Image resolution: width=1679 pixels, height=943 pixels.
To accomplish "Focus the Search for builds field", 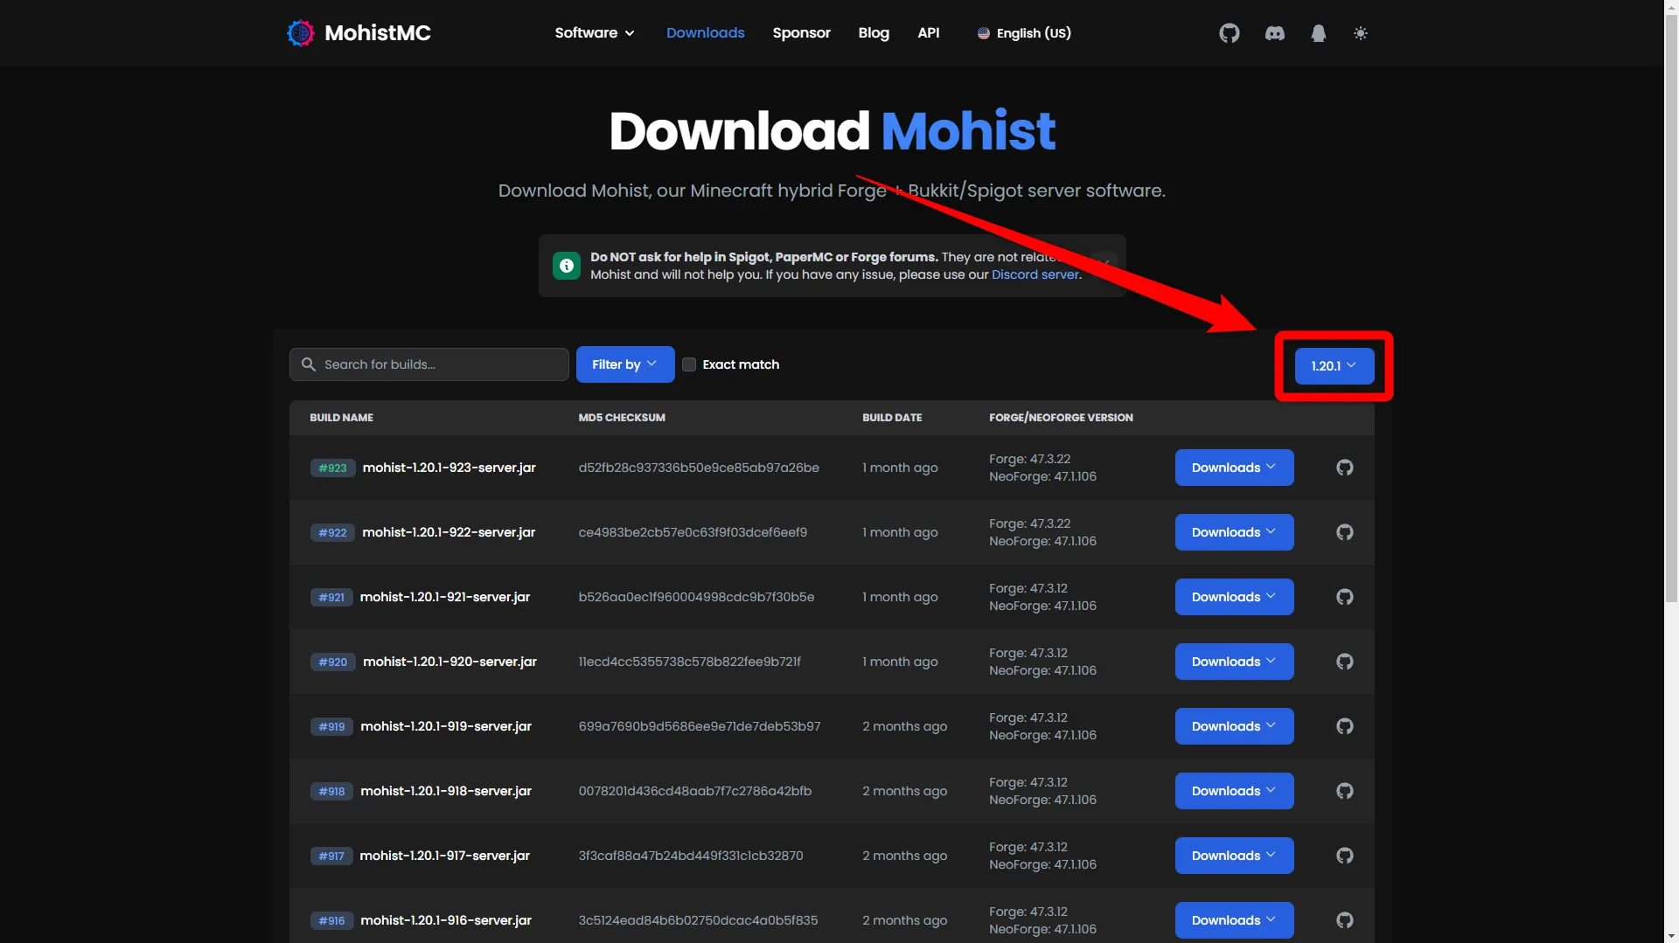I will tap(429, 364).
